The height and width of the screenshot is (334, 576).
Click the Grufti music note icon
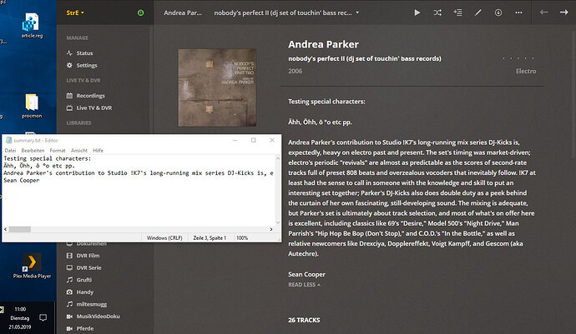(x=69, y=280)
